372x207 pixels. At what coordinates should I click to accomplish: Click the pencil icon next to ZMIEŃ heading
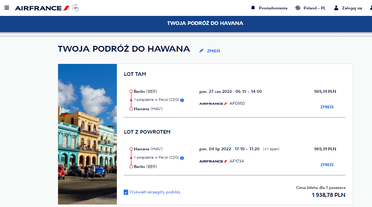[x=201, y=51]
